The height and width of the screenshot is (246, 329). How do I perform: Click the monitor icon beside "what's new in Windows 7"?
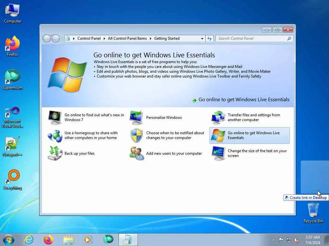[55, 118]
